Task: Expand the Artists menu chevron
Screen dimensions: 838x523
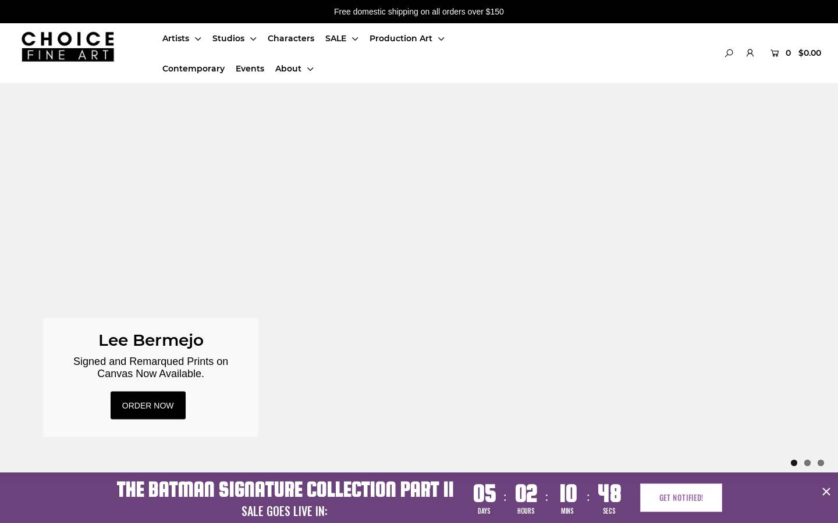Action: click(x=198, y=39)
